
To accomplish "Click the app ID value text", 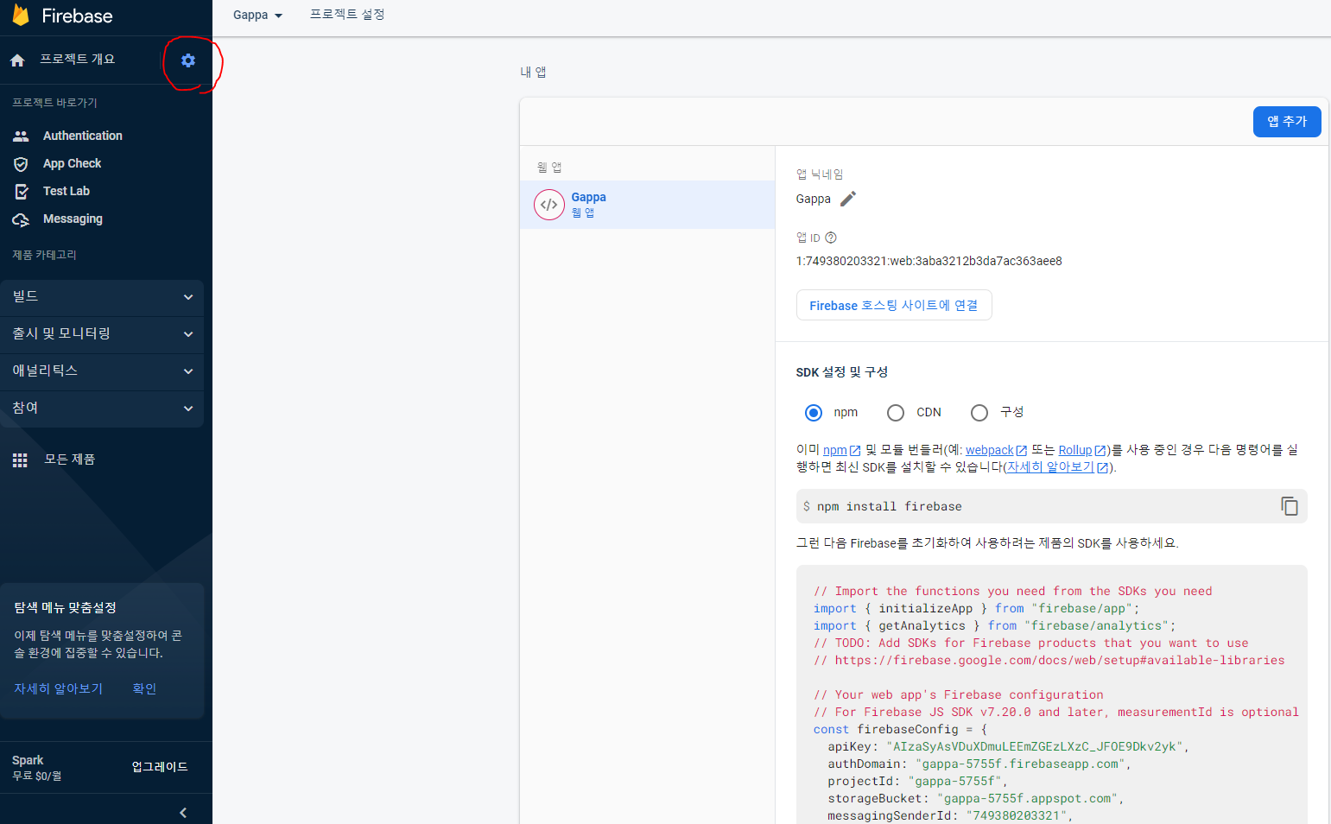I will [929, 261].
